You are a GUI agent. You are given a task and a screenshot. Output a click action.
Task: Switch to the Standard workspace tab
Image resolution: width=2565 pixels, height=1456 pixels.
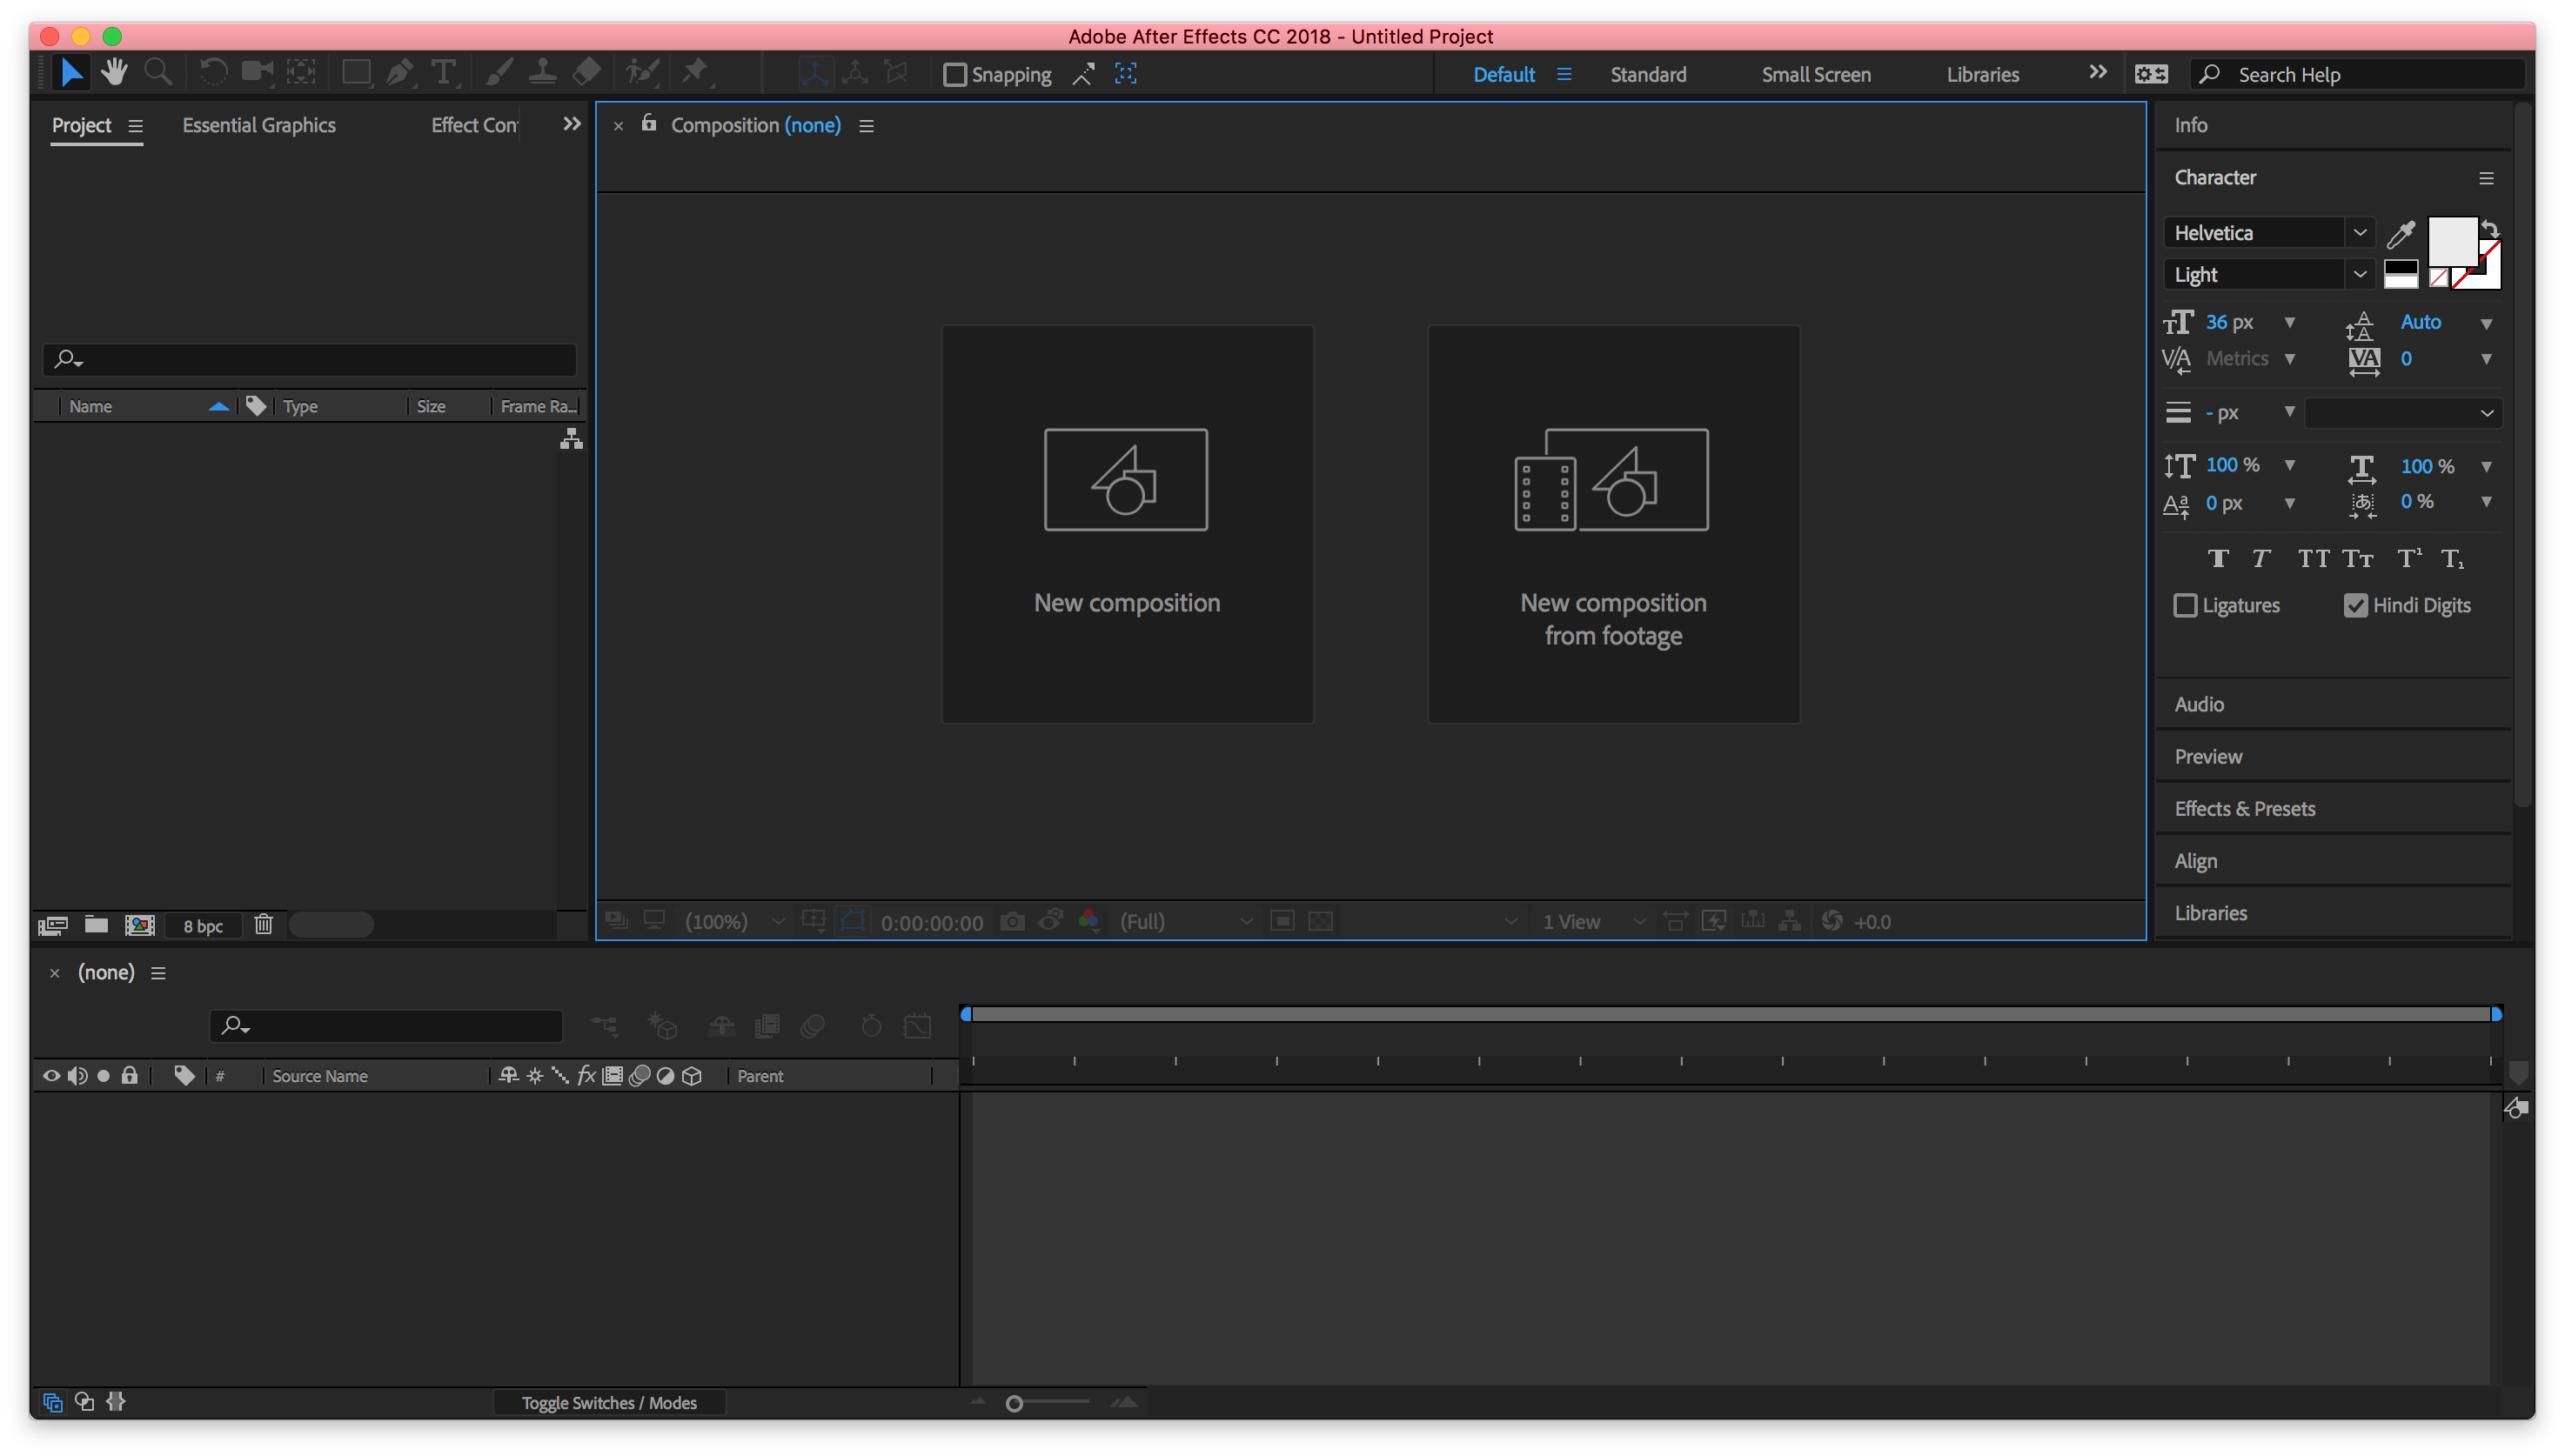pos(1645,74)
